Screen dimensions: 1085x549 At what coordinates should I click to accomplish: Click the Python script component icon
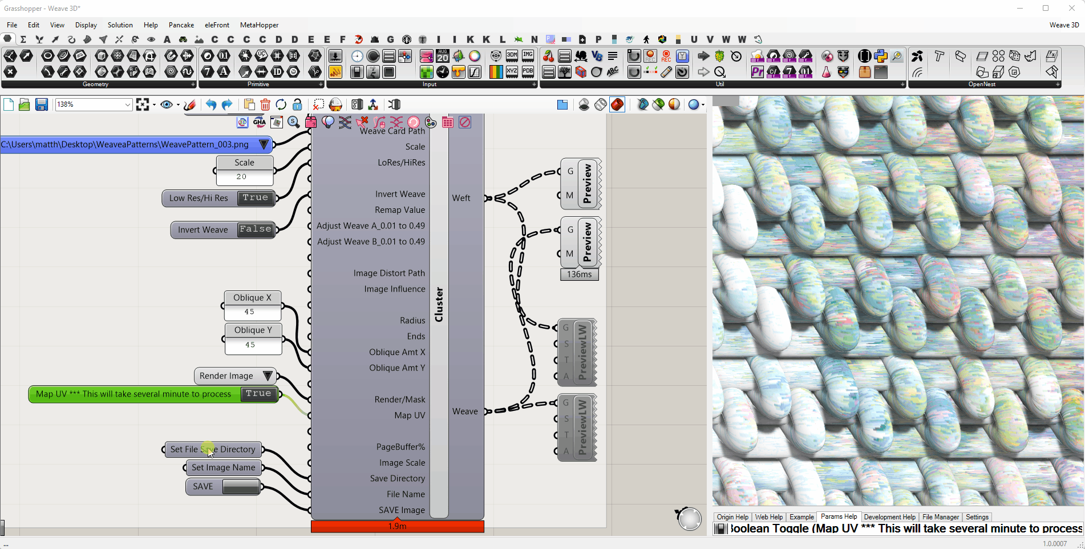coord(881,56)
